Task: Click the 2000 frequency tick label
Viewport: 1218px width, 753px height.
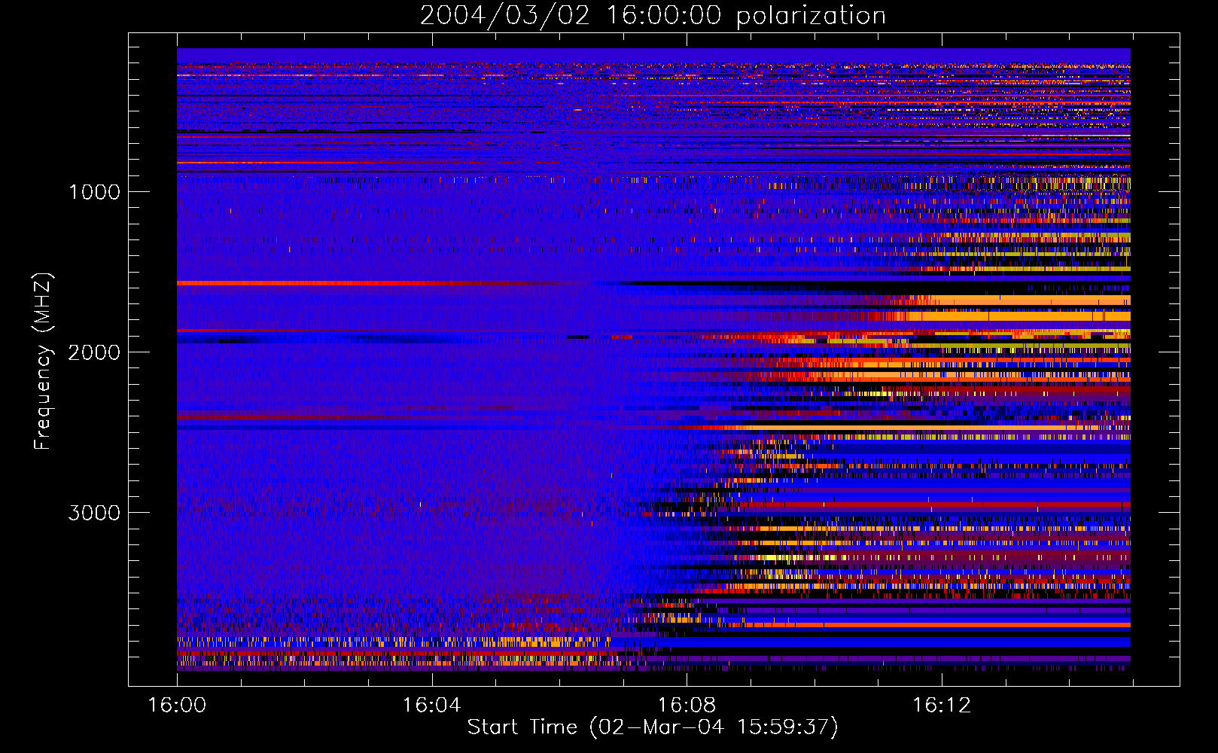Action: 94,352
